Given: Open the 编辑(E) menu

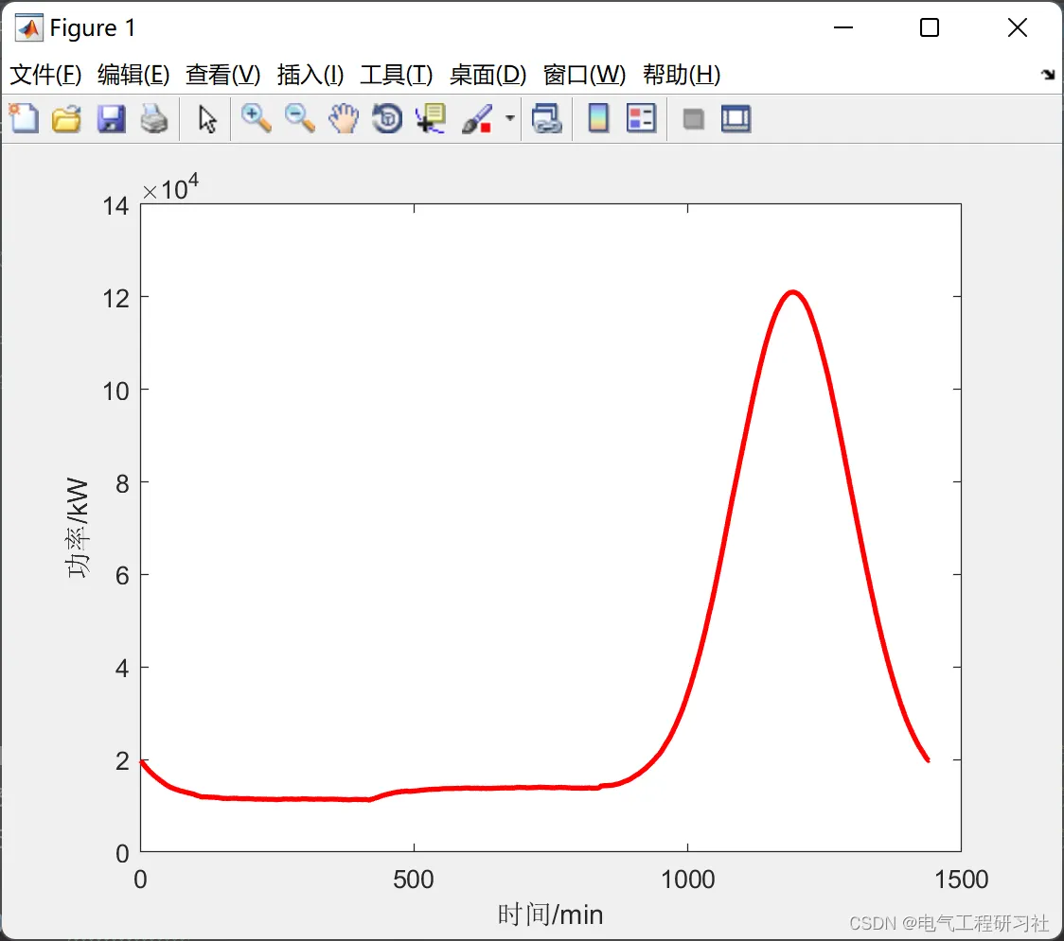Looking at the screenshot, I should pyautogui.click(x=133, y=75).
